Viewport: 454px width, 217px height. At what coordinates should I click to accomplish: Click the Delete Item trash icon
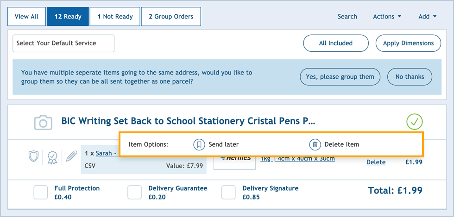pos(315,144)
